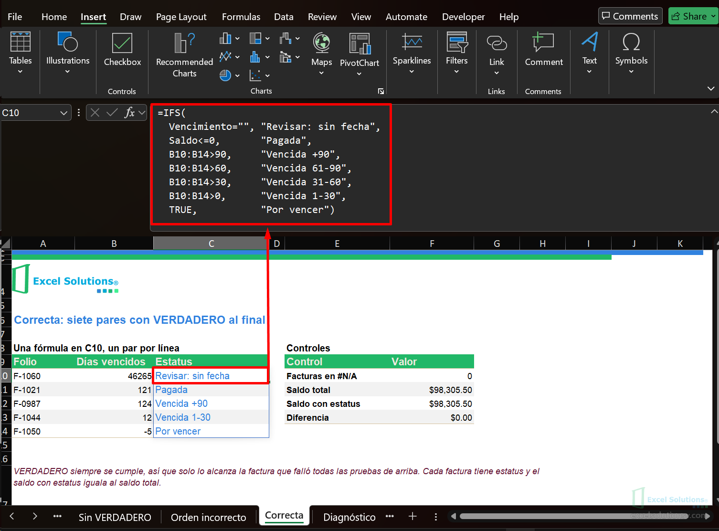Open the Diagnóstico sheet tab
This screenshot has height=531, width=719.
coord(349,517)
